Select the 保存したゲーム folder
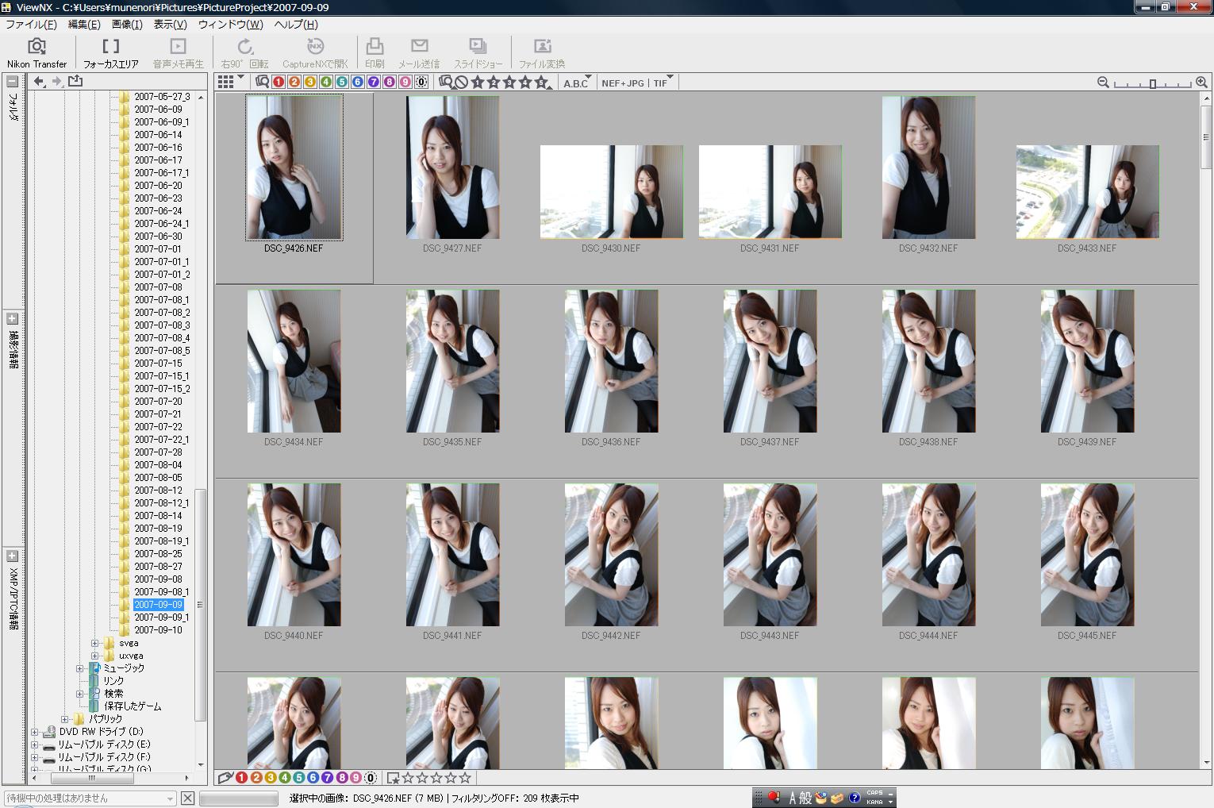This screenshot has width=1214, height=808. (x=133, y=706)
